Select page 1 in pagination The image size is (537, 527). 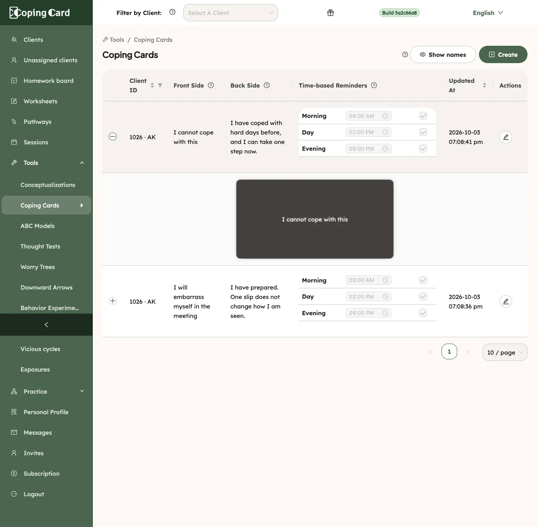coord(449,351)
